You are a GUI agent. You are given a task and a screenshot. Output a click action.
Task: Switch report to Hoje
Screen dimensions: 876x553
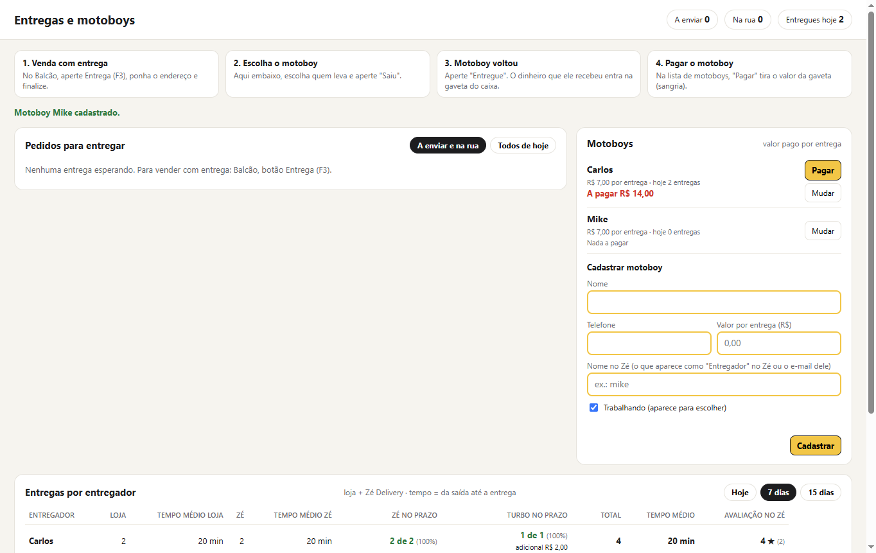click(740, 493)
